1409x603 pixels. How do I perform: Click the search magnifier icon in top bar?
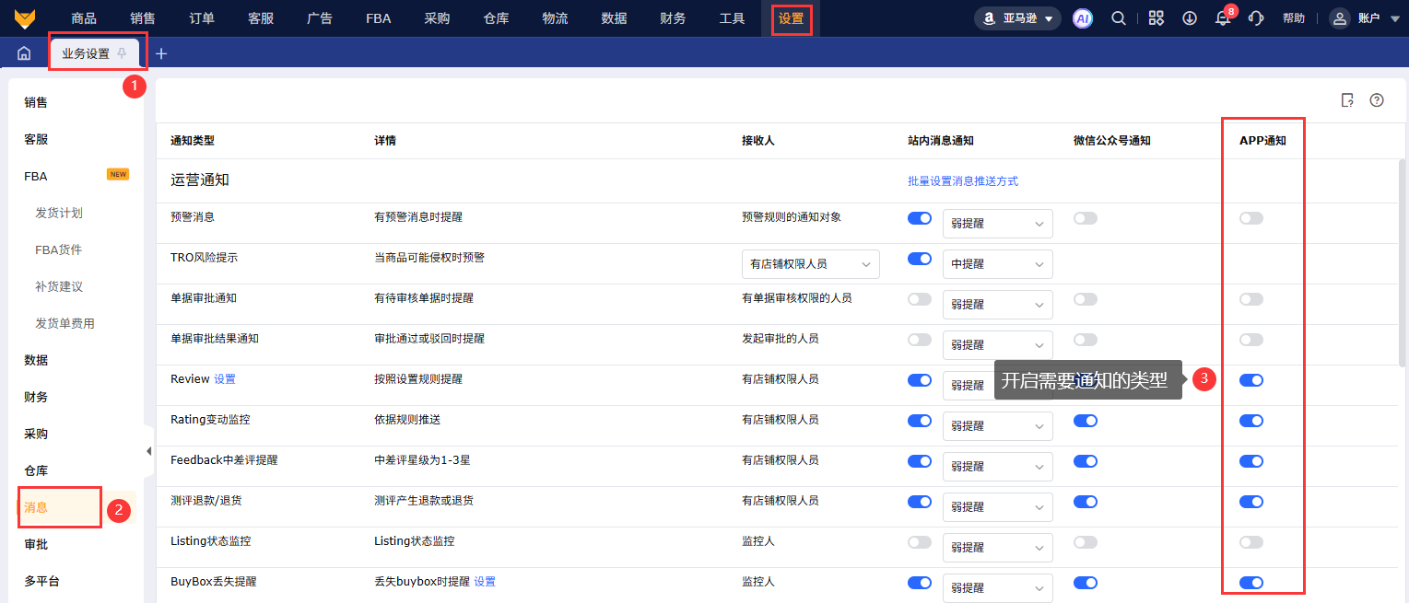click(x=1118, y=18)
